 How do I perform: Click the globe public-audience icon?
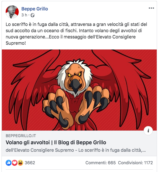(32, 15)
